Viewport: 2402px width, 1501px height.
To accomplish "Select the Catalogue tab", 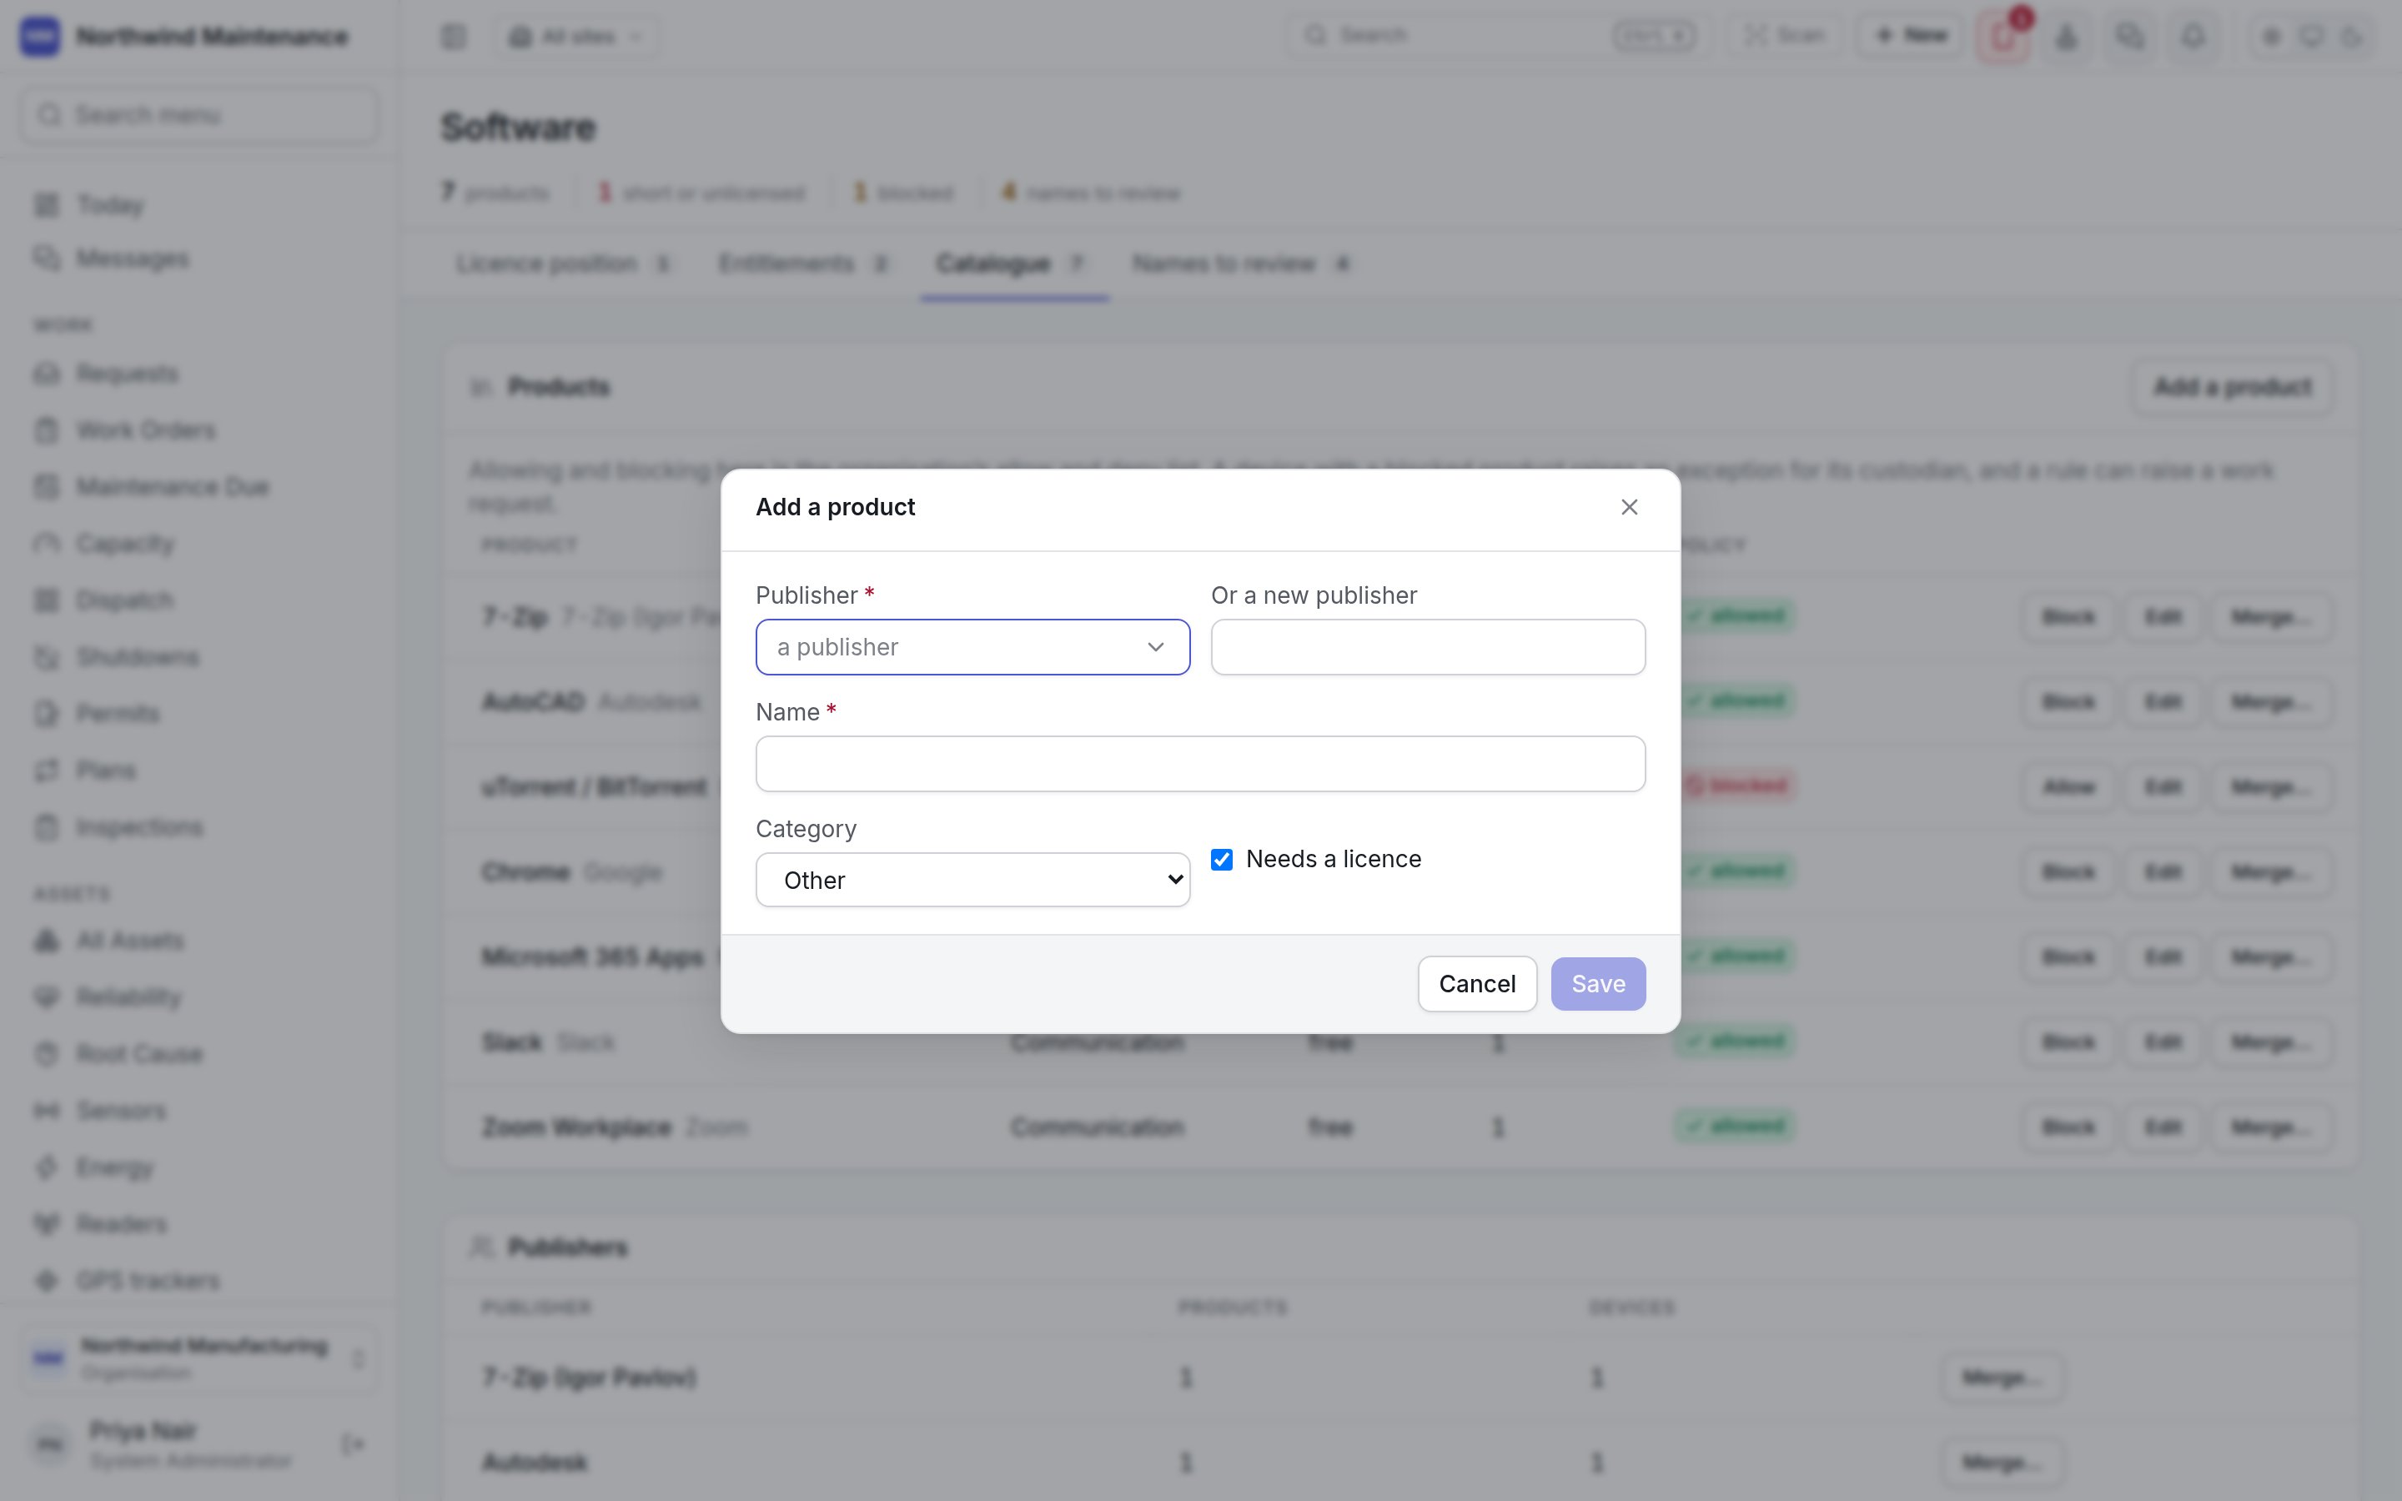I will (x=1014, y=264).
